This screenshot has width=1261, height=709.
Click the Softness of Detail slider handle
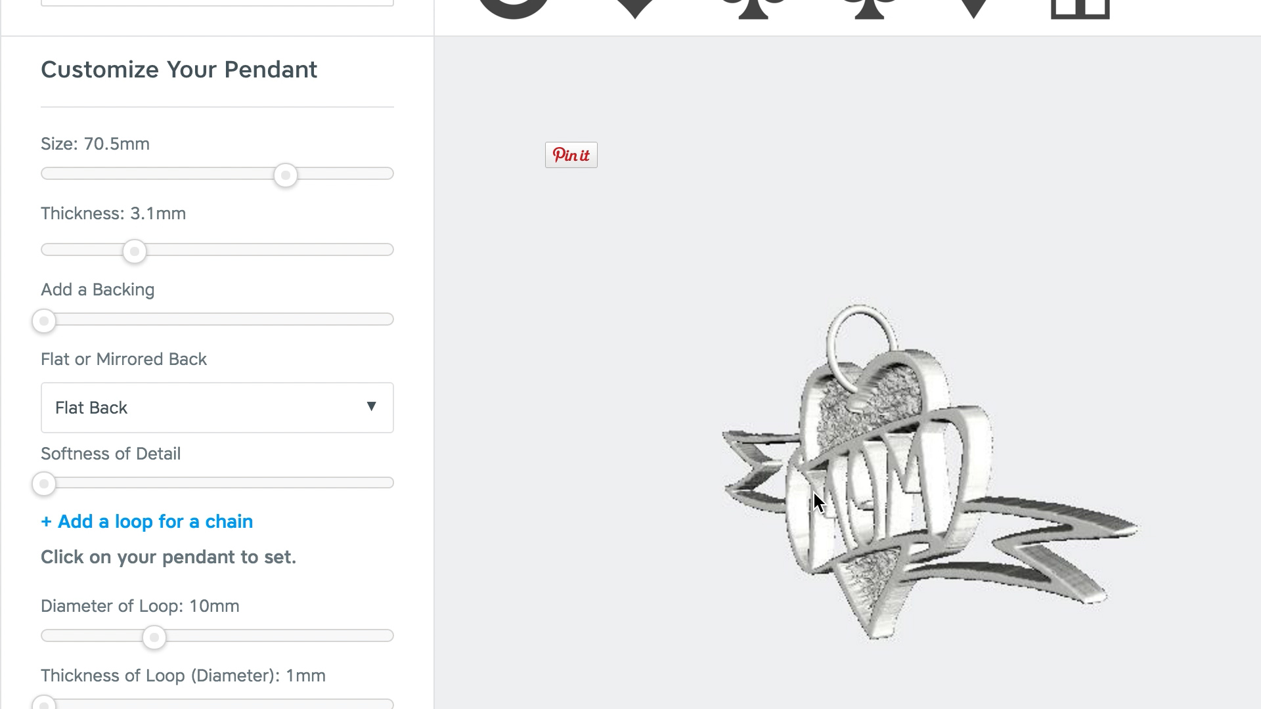point(44,484)
